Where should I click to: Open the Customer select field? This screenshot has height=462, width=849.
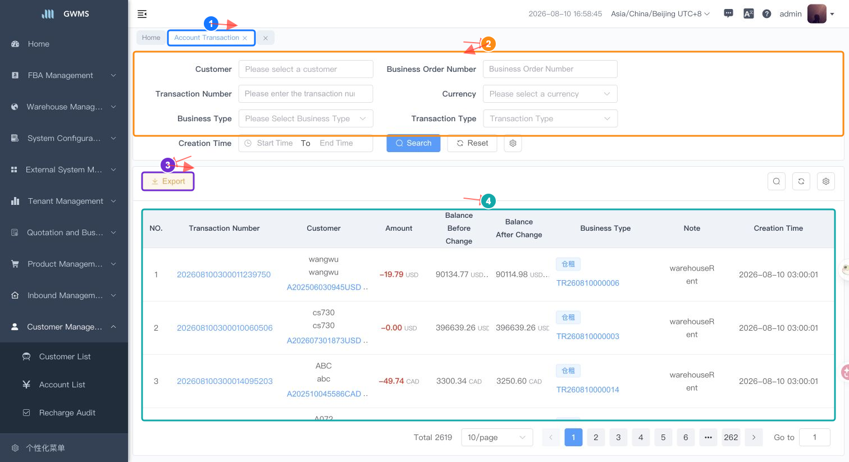coord(305,69)
